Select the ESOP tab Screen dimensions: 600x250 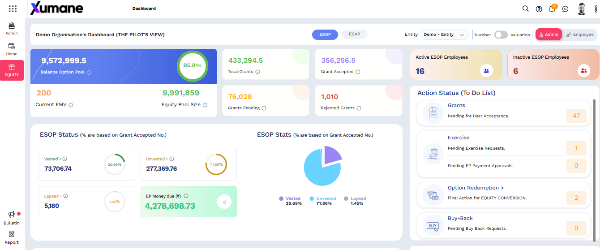(325, 34)
